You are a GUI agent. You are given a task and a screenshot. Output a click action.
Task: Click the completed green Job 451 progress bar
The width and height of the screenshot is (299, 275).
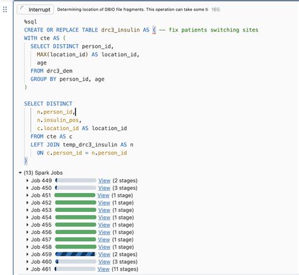pos(75,195)
